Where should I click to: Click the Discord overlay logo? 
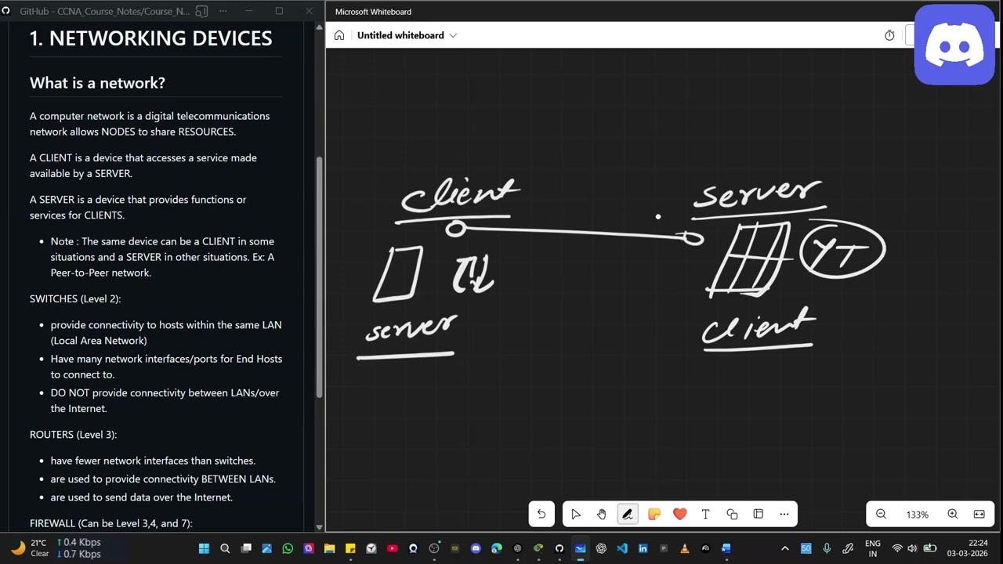coord(954,45)
